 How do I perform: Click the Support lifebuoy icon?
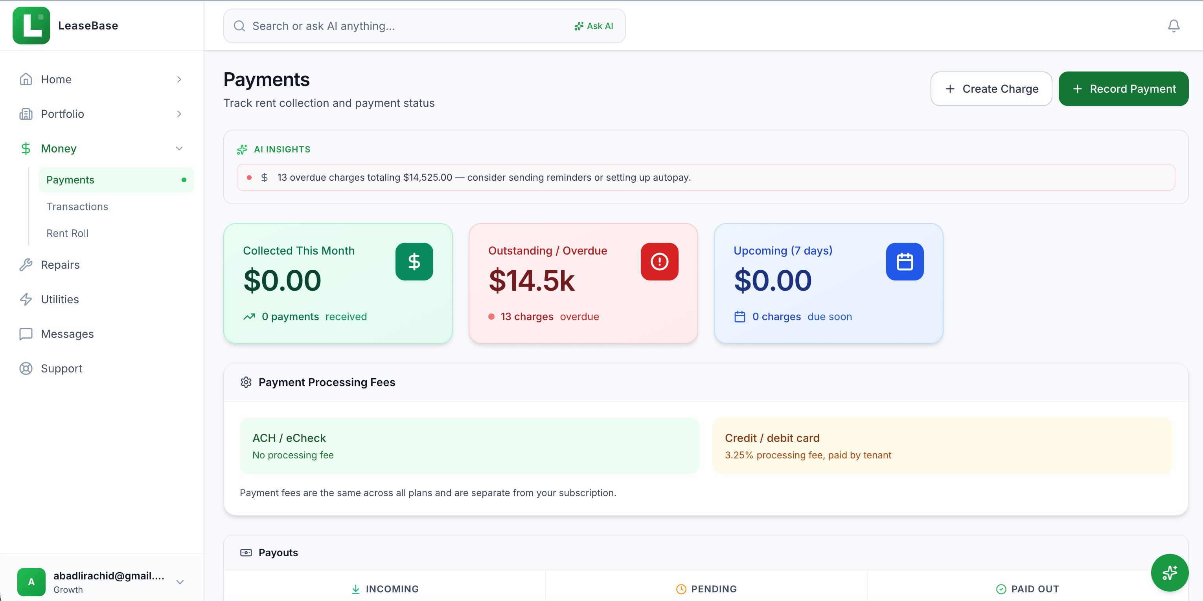click(26, 368)
